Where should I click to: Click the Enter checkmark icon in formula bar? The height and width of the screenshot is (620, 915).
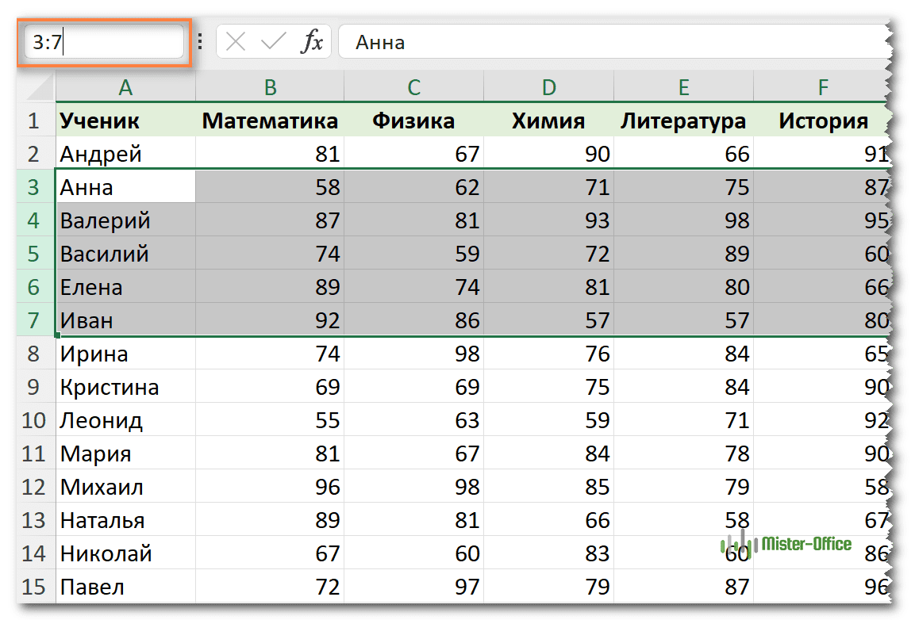pyautogui.click(x=274, y=42)
